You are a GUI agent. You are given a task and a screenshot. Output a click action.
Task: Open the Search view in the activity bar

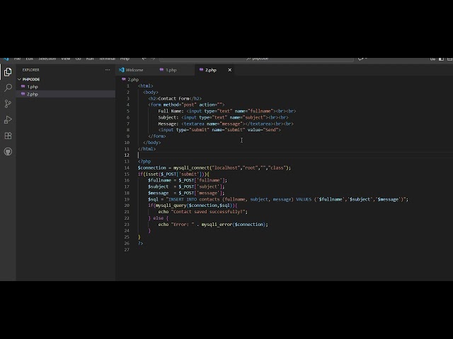(x=8, y=88)
